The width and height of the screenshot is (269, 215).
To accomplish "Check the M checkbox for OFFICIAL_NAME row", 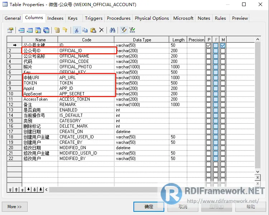I will pos(223,56).
